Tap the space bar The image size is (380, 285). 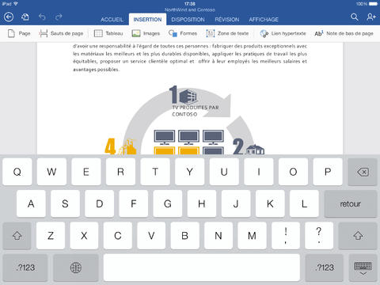point(202,268)
